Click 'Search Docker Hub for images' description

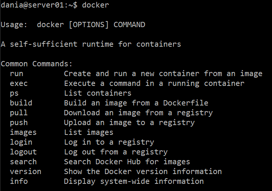[127, 162]
